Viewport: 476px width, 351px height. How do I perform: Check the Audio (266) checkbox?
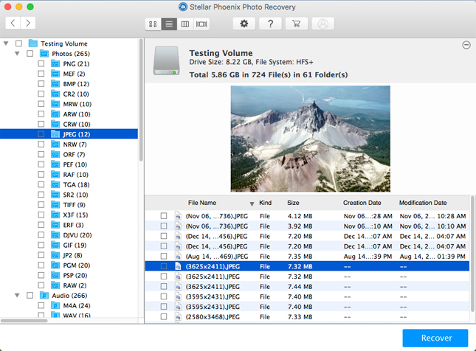pyautogui.click(x=30, y=296)
